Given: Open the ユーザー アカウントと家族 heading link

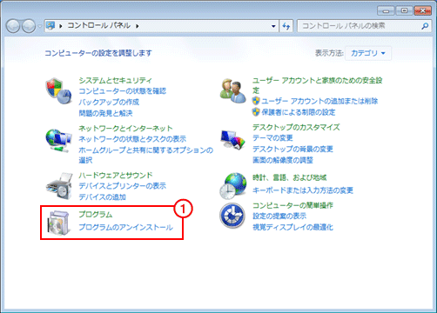Looking at the screenshot, I should click(x=317, y=85).
